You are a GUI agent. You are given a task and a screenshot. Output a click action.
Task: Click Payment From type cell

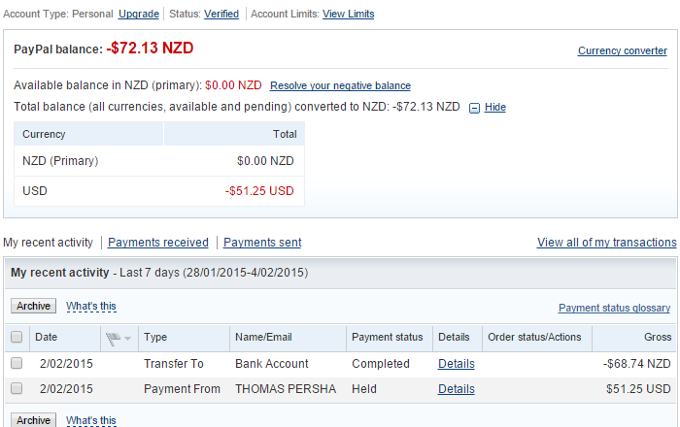[182, 389]
